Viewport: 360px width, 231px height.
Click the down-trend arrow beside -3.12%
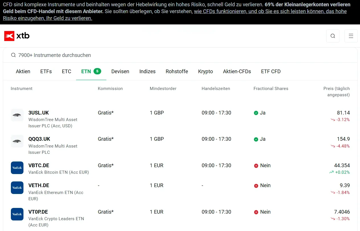[333, 120]
